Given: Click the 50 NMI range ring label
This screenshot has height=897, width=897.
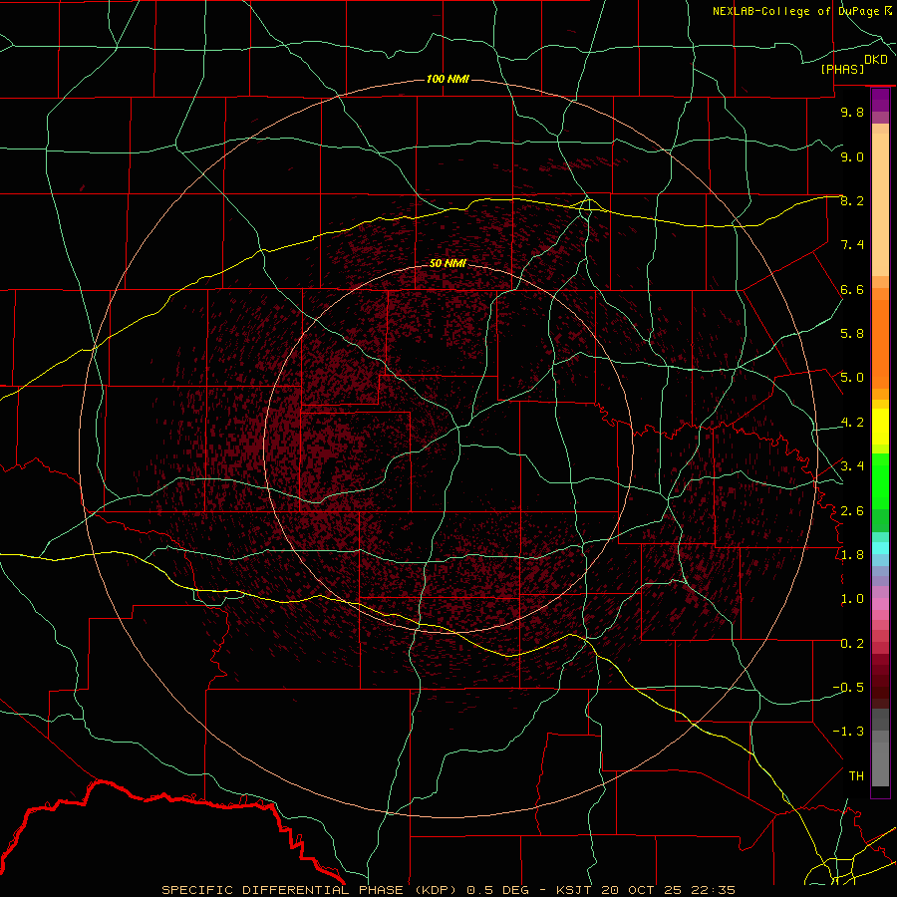Looking at the screenshot, I should click(x=448, y=263).
